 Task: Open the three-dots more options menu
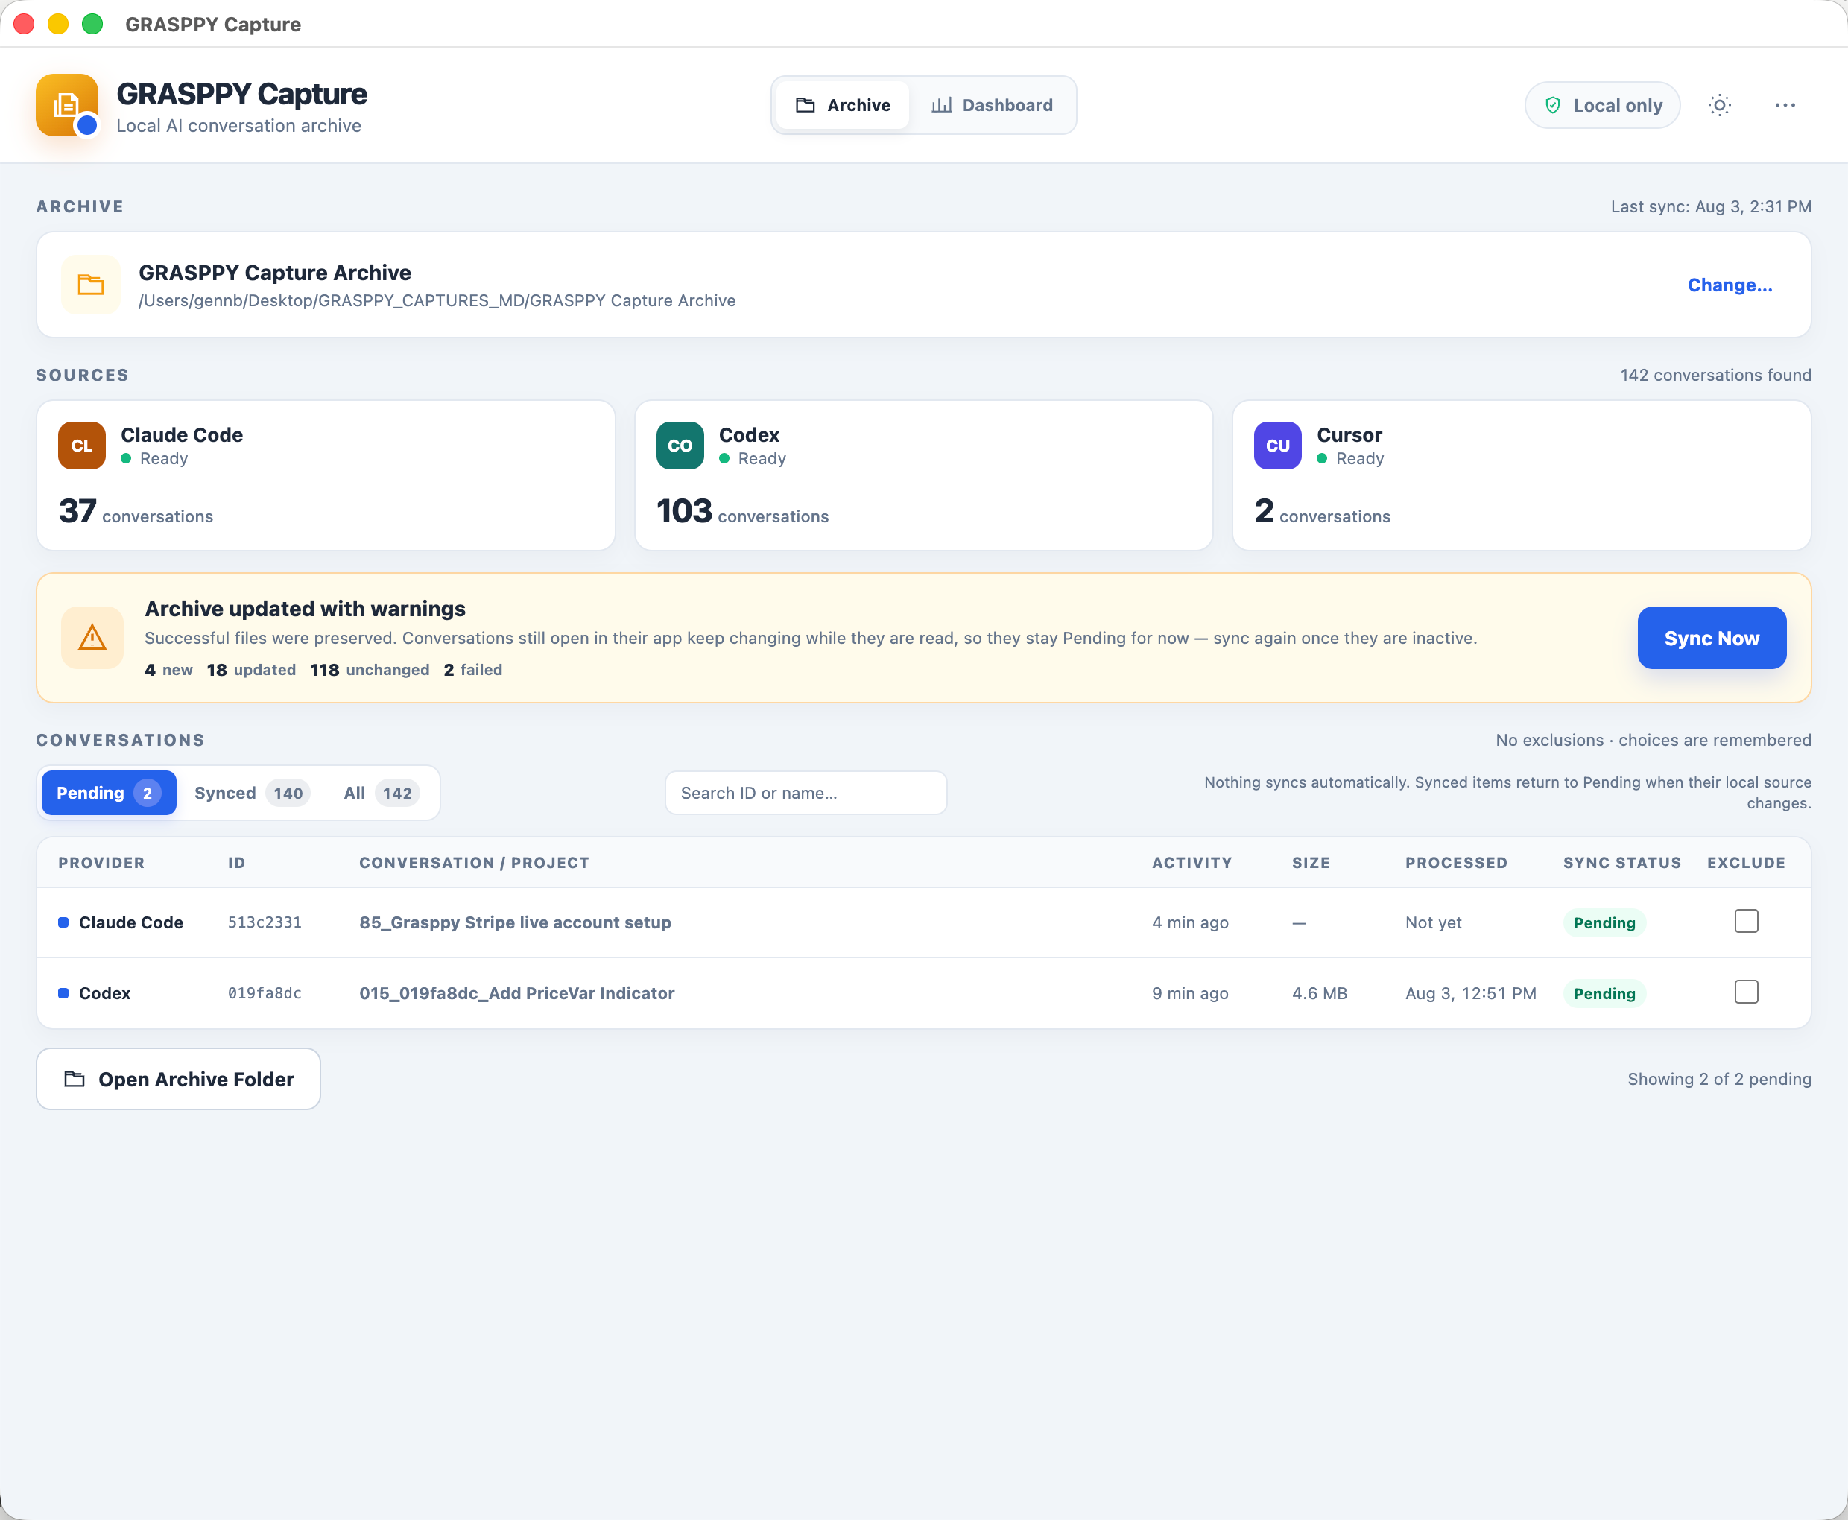(1785, 105)
